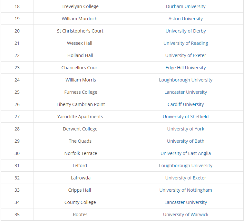Open University of East Anglia link
Screen dimensions: 244x221
(186, 153)
